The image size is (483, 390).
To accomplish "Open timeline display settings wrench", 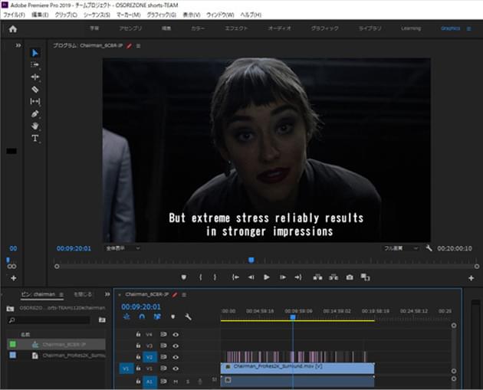I will (188, 316).
